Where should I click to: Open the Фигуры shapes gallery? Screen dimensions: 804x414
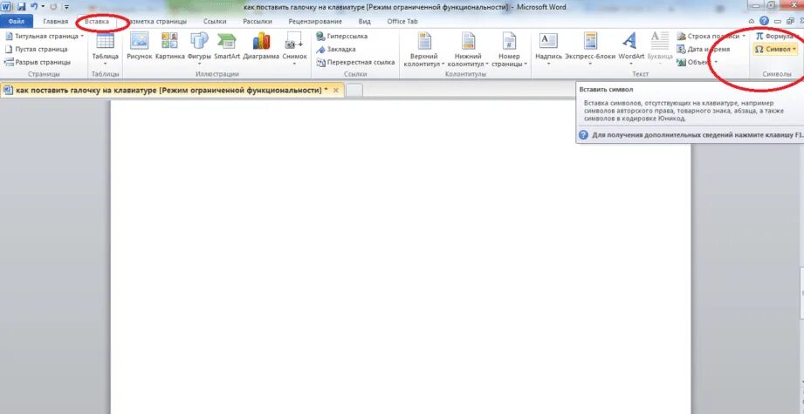[x=199, y=49]
